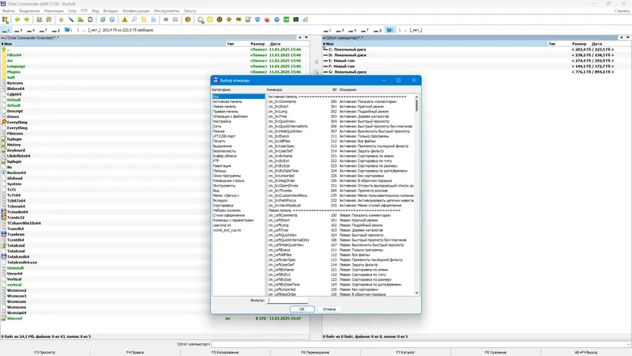Screen dimensions: 632x356
Task: Sort left panel by the Имя column header
Action: click(x=113, y=44)
